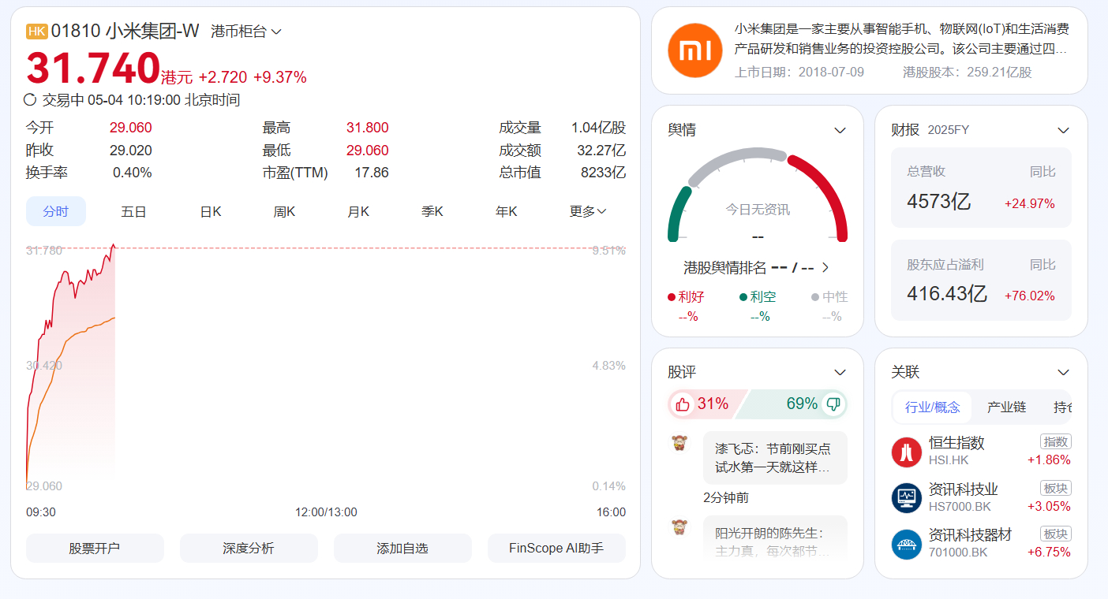The height and width of the screenshot is (599, 1108).
Task: Click the 深度分析 button
Action: [x=249, y=548]
